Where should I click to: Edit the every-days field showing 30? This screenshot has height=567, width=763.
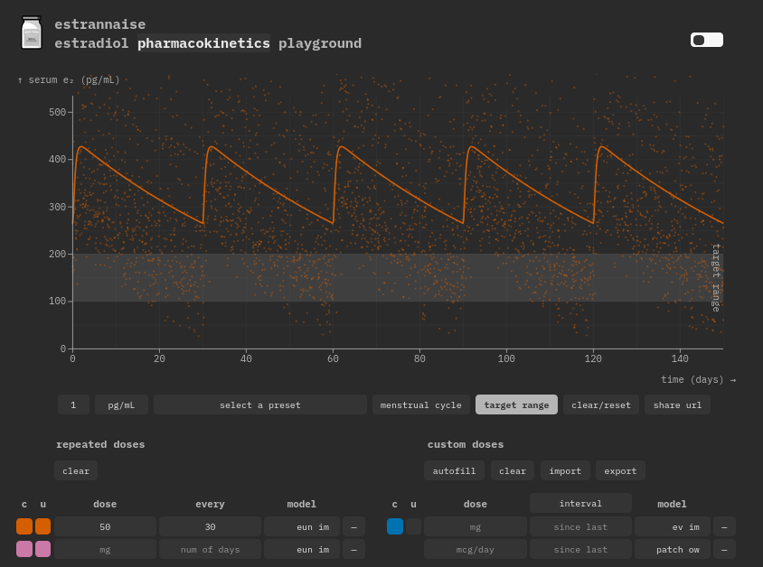click(211, 526)
